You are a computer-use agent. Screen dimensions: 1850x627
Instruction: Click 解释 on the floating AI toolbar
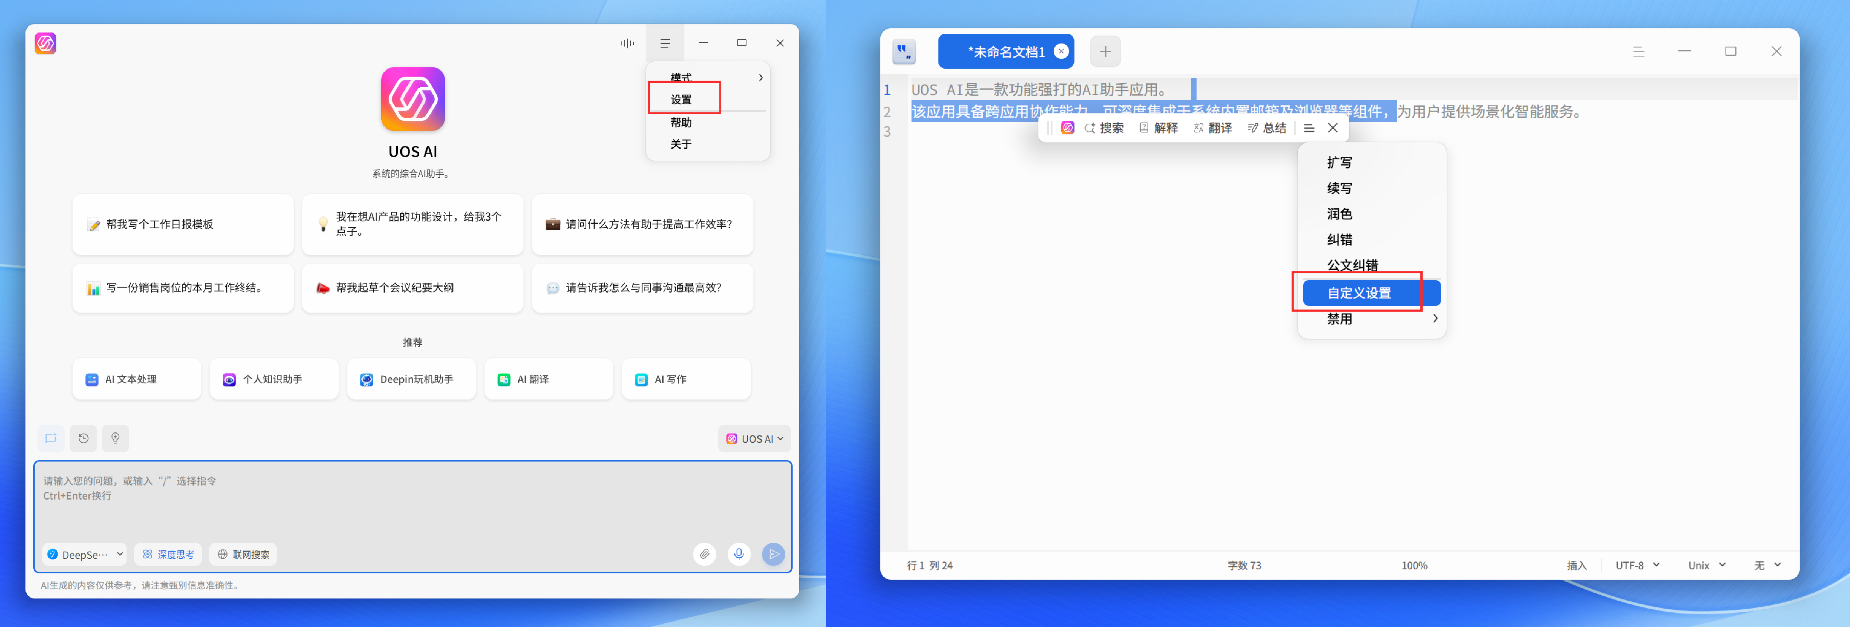tap(1159, 128)
